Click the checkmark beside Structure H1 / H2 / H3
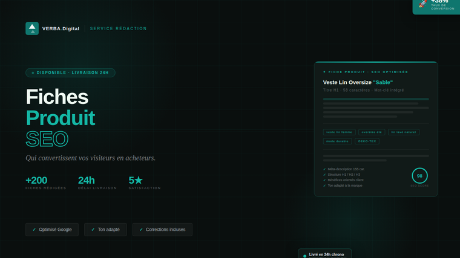This screenshot has height=258, width=460. pyautogui.click(x=324, y=175)
